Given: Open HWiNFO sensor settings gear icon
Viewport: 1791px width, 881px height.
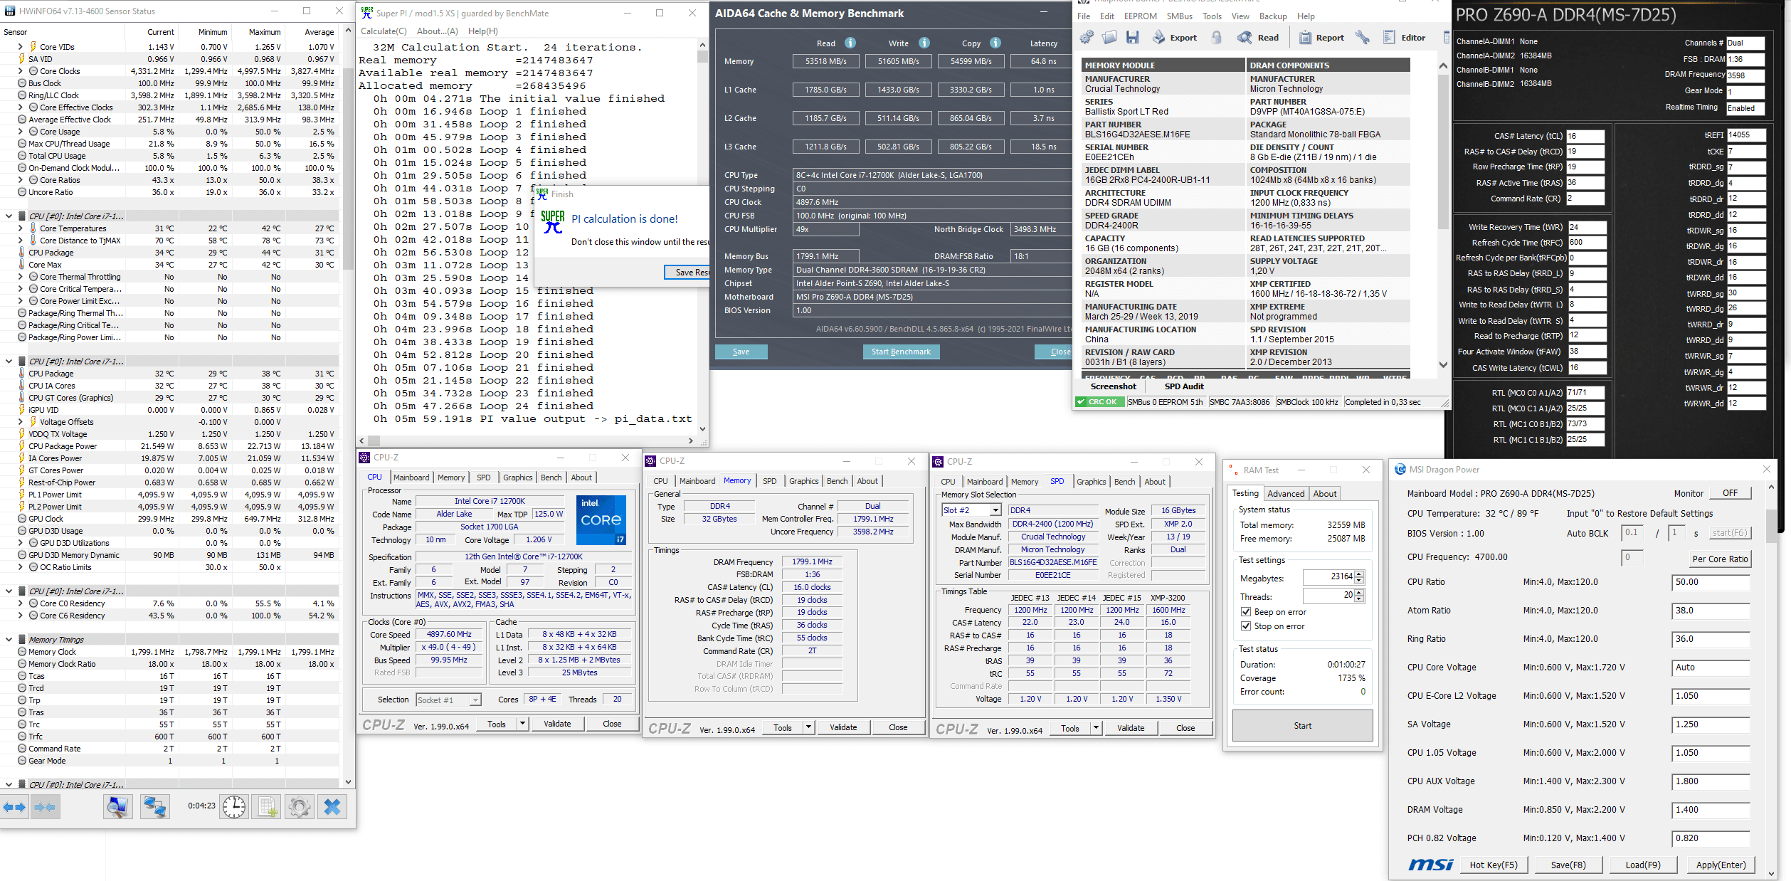Looking at the screenshot, I should 300,806.
